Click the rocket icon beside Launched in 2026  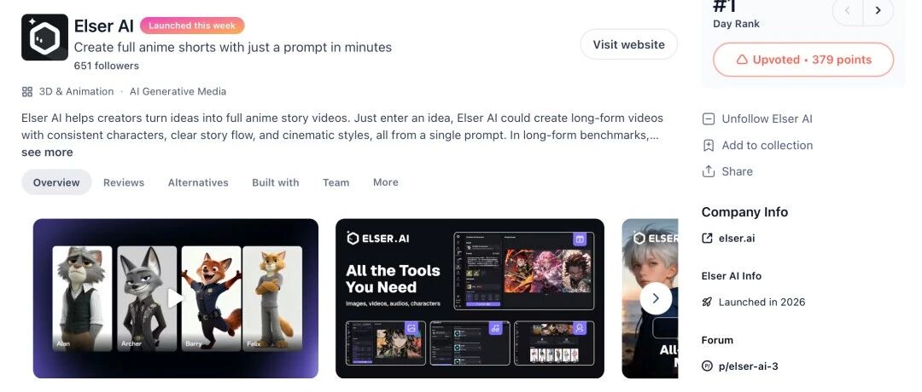708,303
